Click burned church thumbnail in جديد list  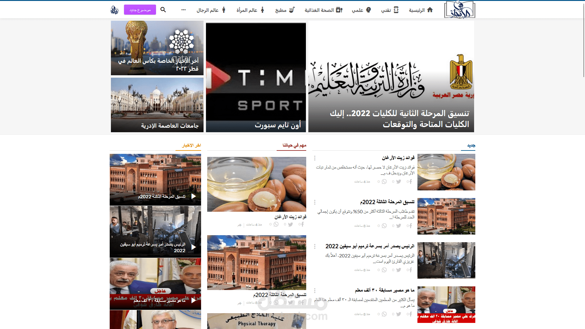[x=446, y=260]
